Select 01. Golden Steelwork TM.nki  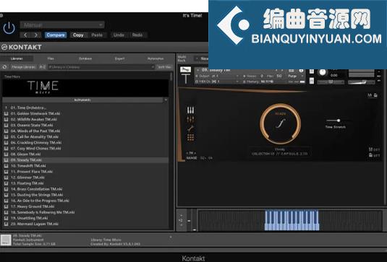pos(35,113)
